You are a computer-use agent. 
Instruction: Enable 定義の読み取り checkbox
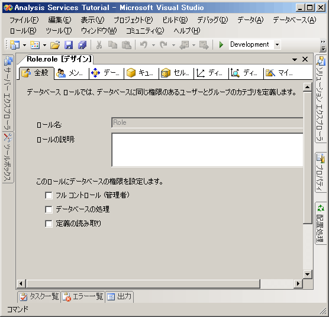(49, 224)
